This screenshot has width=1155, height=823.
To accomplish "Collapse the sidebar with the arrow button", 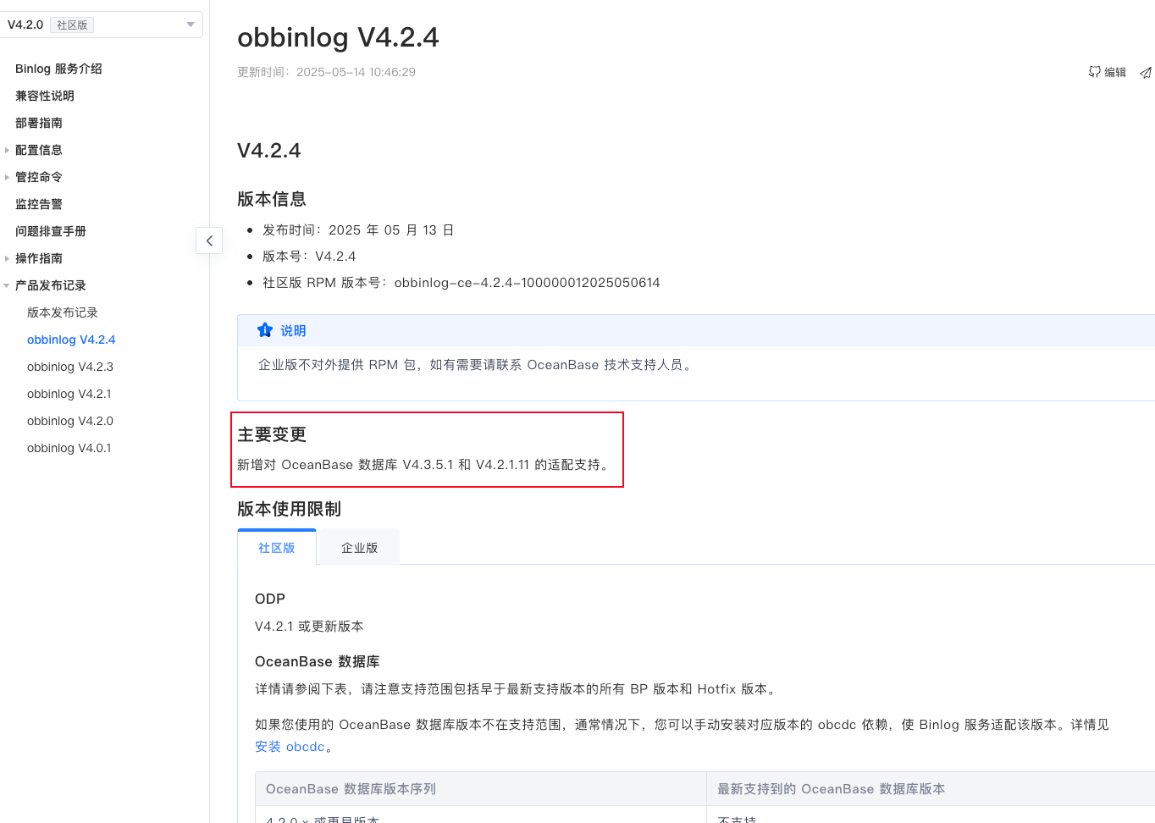I will click(x=209, y=240).
